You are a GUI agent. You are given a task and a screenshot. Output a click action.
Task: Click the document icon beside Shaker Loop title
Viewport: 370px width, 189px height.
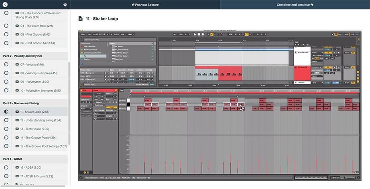pyautogui.click(x=81, y=18)
